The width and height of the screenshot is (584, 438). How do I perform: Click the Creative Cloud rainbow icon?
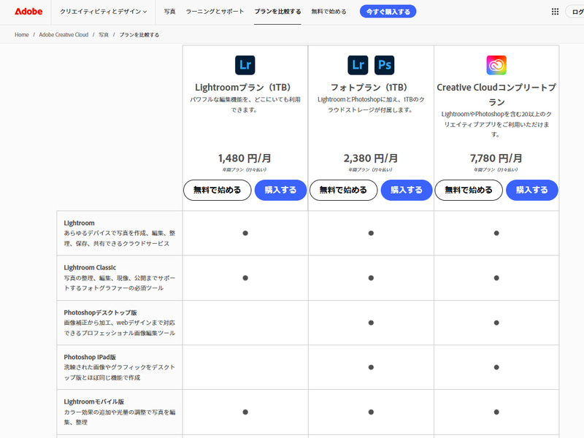point(496,65)
